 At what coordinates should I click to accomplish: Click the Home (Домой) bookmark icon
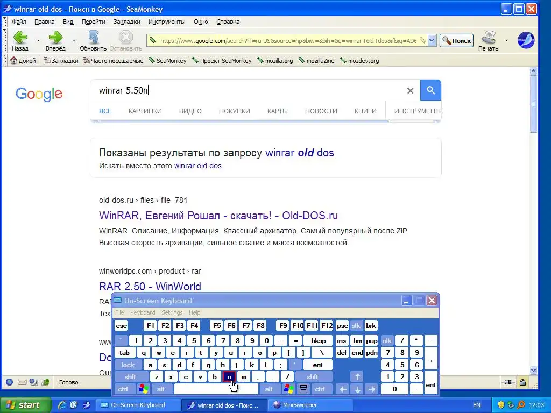tap(13, 60)
